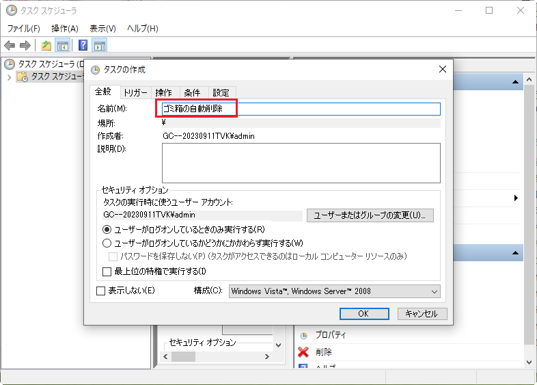537x385 pixels.
Task: Click center pane horizontal scrollbar left arrow
Action: 165,356
